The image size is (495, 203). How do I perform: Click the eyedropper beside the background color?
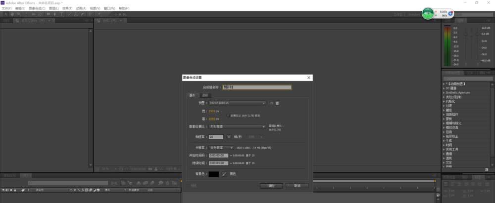pyautogui.click(x=224, y=174)
